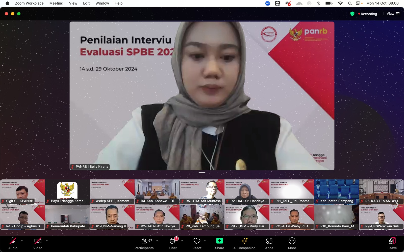Open Help menu in menu bar
Screen dimensions: 404x252
click(119, 3)
